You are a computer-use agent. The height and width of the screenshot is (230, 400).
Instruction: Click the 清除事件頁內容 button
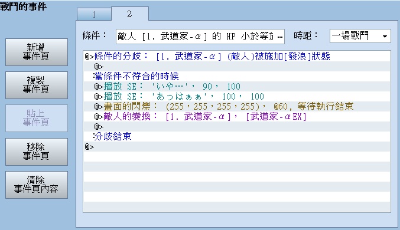[37, 185]
